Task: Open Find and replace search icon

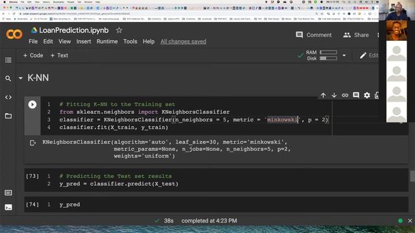Action: [x=8, y=78]
